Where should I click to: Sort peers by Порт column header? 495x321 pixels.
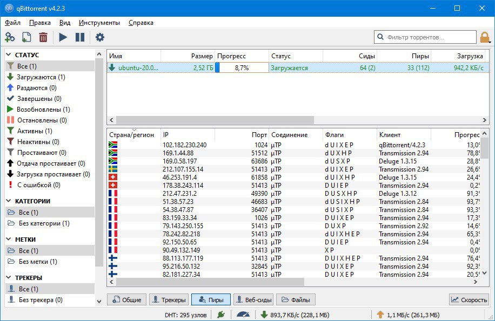tap(242, 134)
